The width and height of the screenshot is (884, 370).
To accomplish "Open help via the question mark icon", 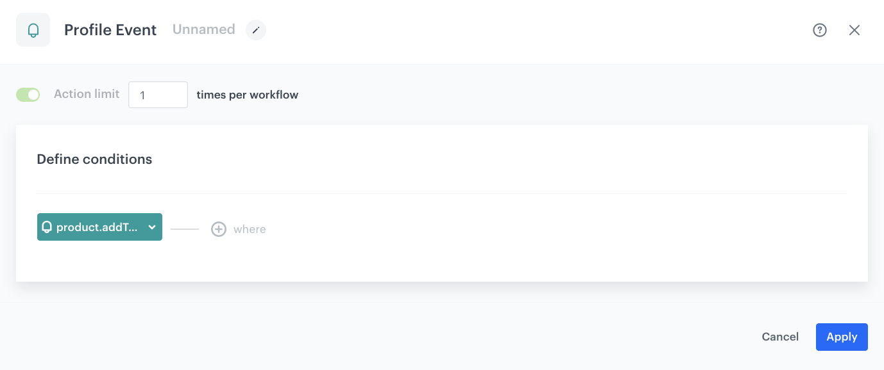I will point(820,30).
